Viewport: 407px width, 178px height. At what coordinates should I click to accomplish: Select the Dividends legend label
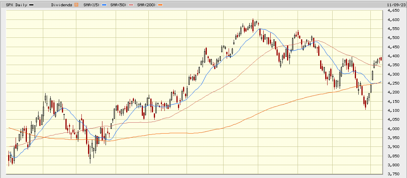(x=62, y=4)
